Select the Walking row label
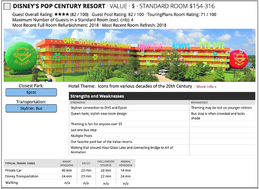This screenshot has width=259, height=189. tap(12, 183)
